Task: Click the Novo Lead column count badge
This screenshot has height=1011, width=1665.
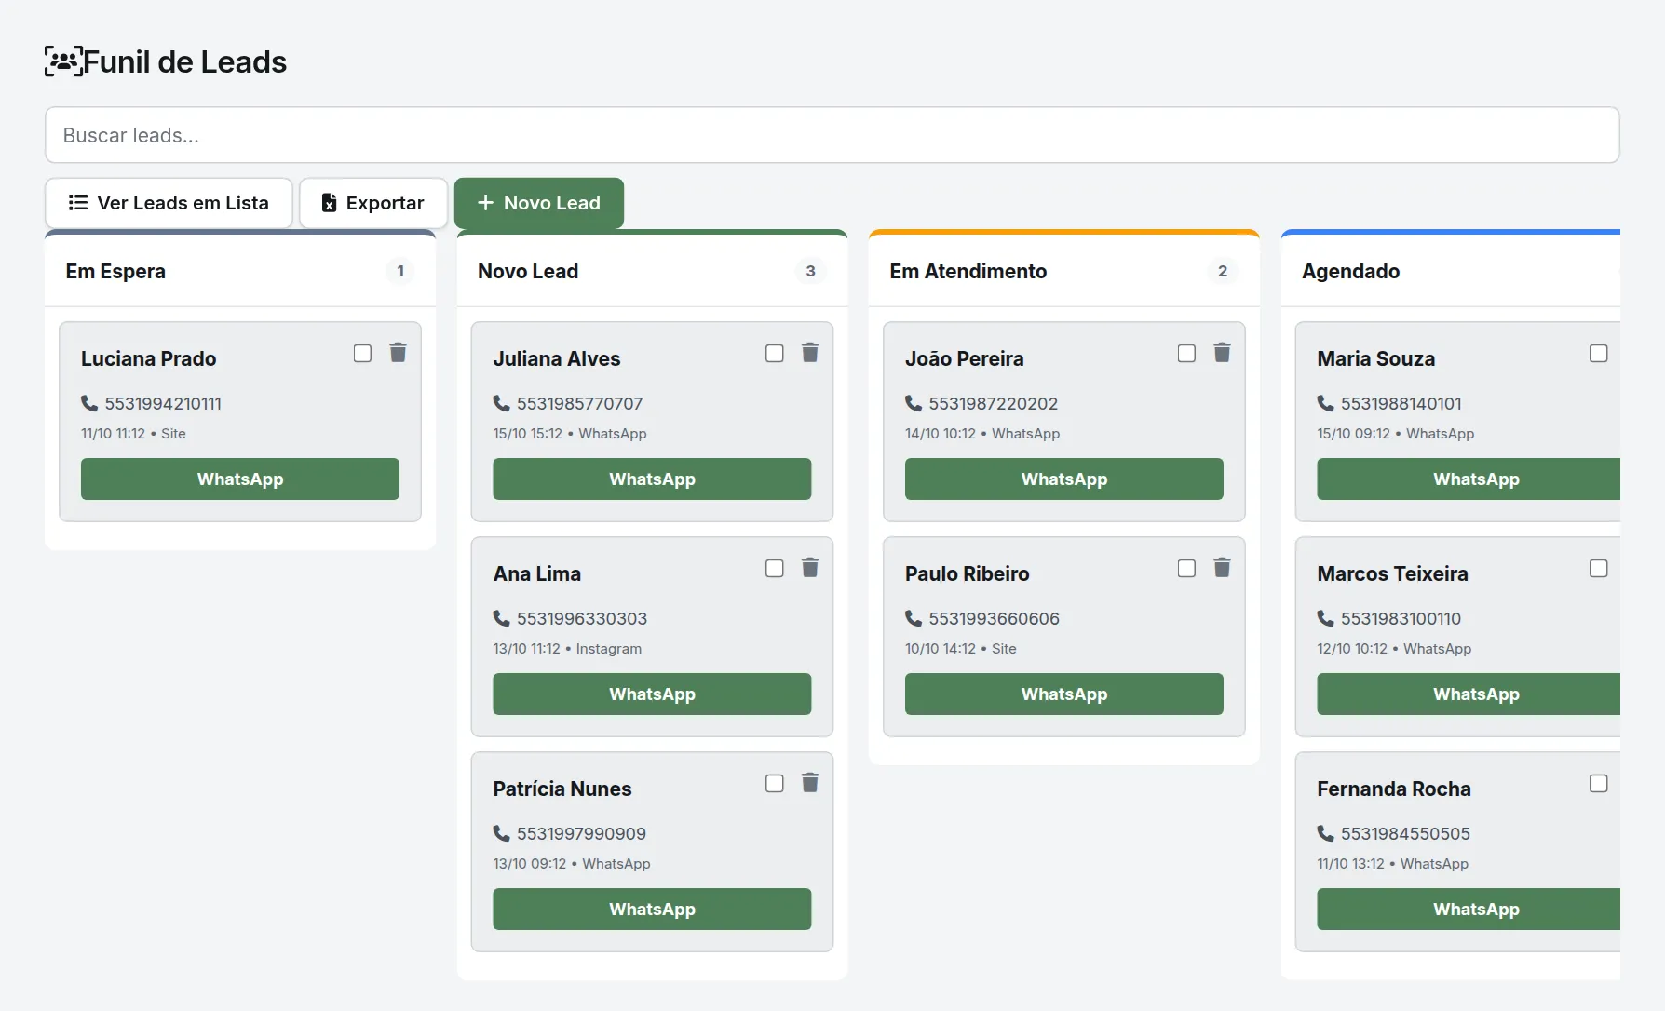Action: tap(810, 271)
